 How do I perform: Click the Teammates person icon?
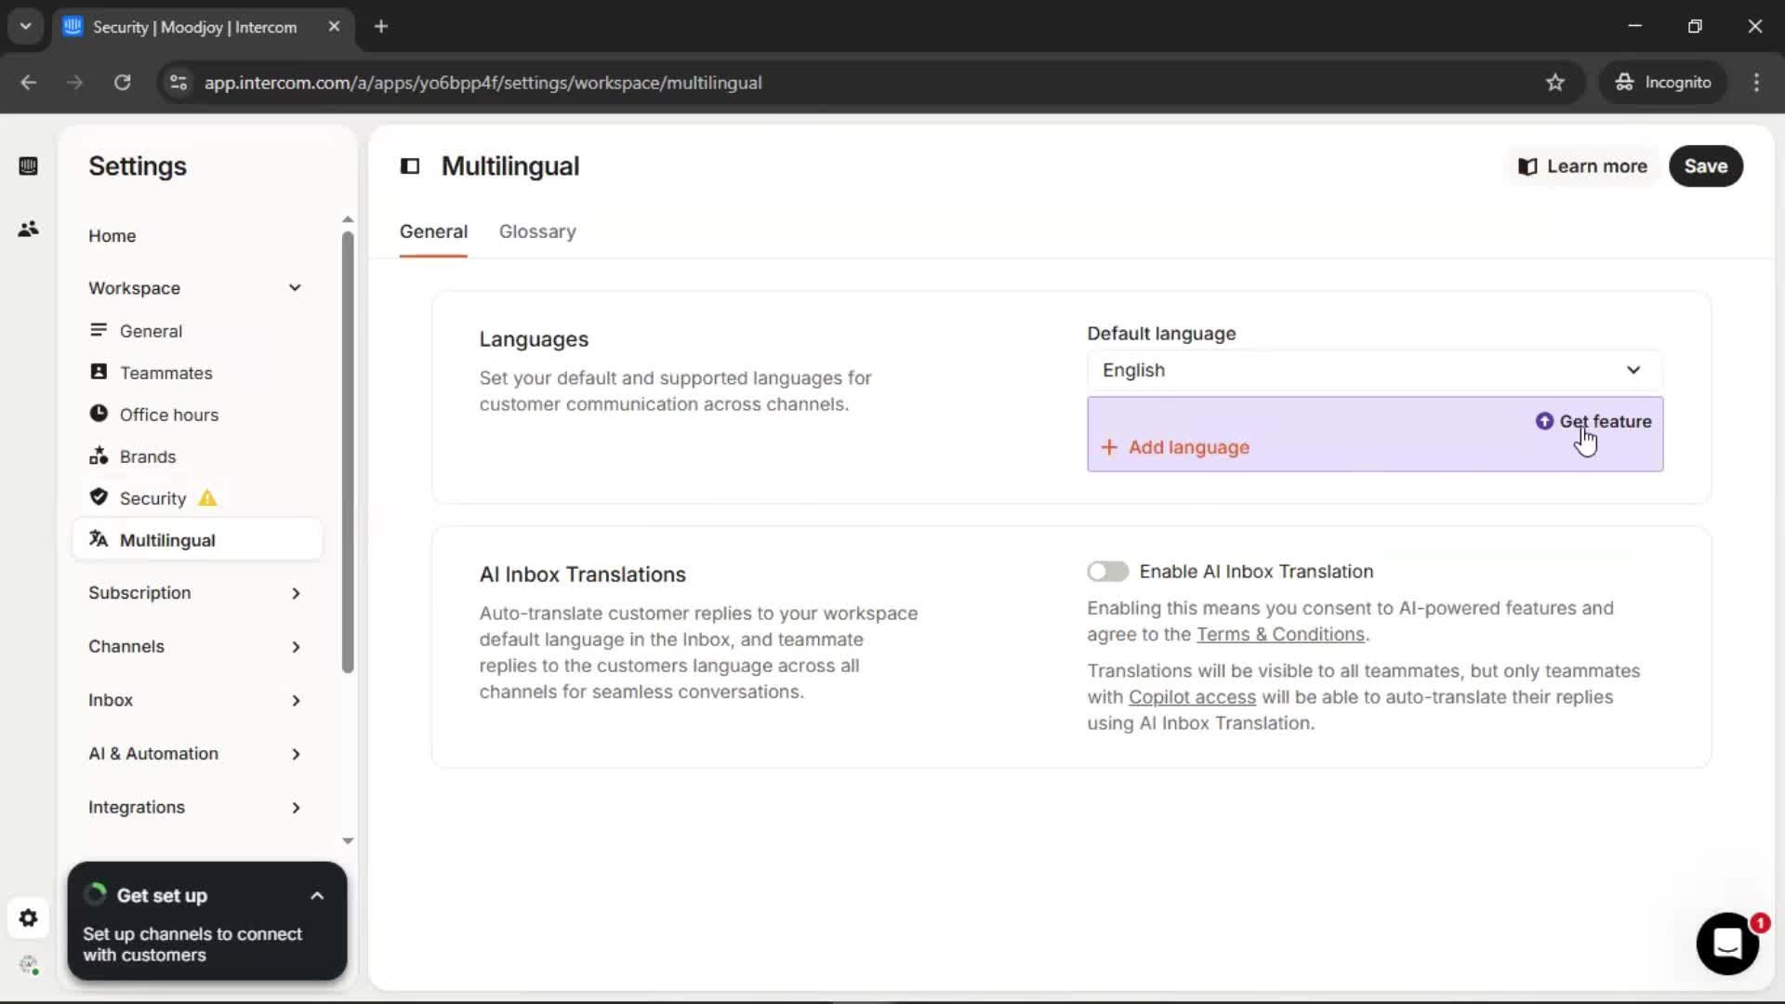pyautogui.click(x=99, y=372)
